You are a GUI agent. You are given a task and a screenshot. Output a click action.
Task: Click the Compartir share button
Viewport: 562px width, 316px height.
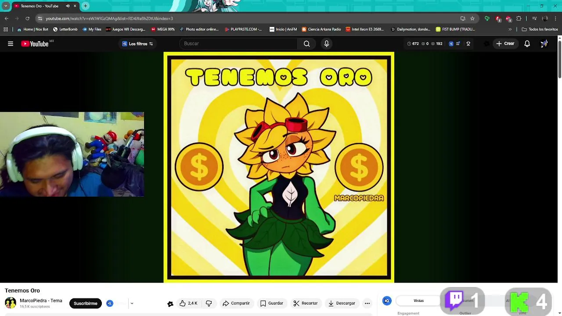pos(236,303)
